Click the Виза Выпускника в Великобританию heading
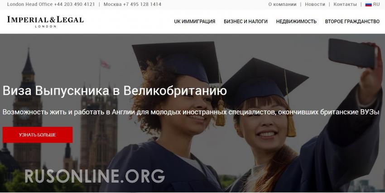Screen dimensions: 385x193 point(115,91)
